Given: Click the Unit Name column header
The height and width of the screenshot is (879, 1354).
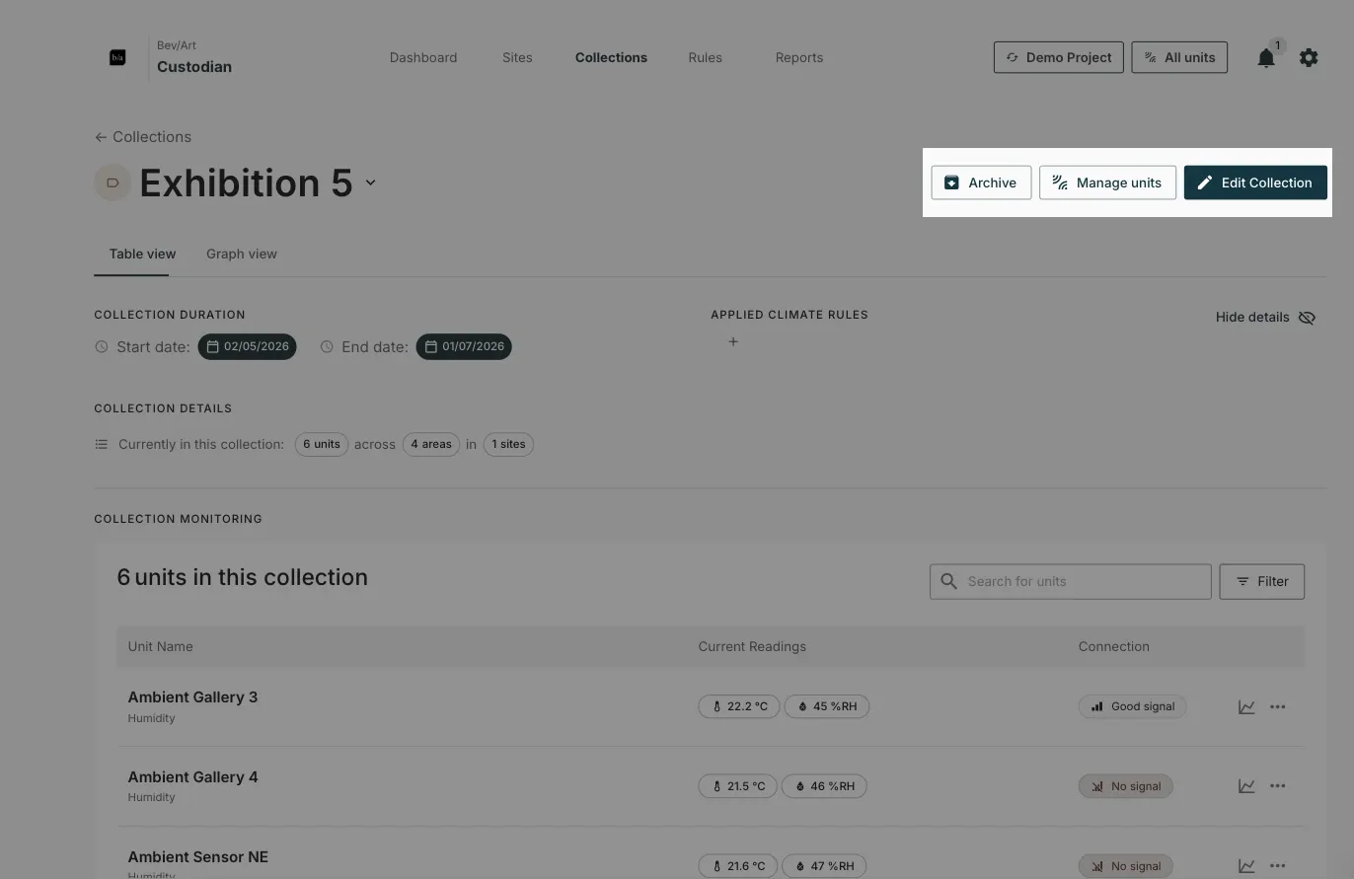Looking at the screenshot, I should pyautogui.click(x=160, y=646).
